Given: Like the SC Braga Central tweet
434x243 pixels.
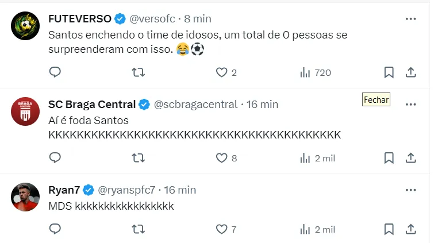Looking at the screenshot, I should pyautogui.click(x=222, y=157).
